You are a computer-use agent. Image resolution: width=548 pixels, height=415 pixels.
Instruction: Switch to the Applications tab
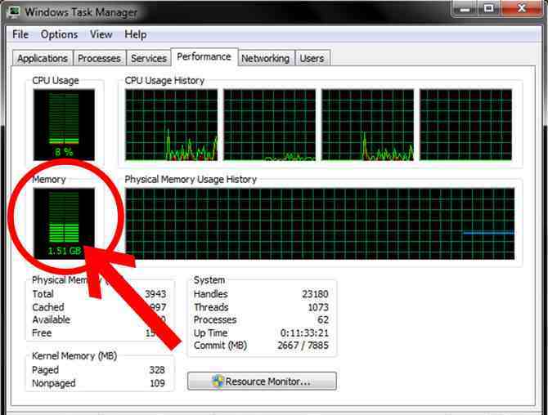point(43,58)
